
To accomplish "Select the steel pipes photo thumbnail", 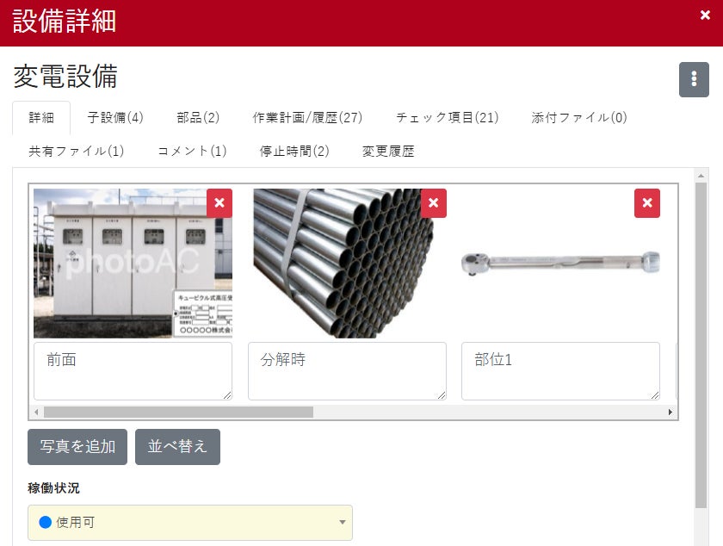I will pos(343,263).
